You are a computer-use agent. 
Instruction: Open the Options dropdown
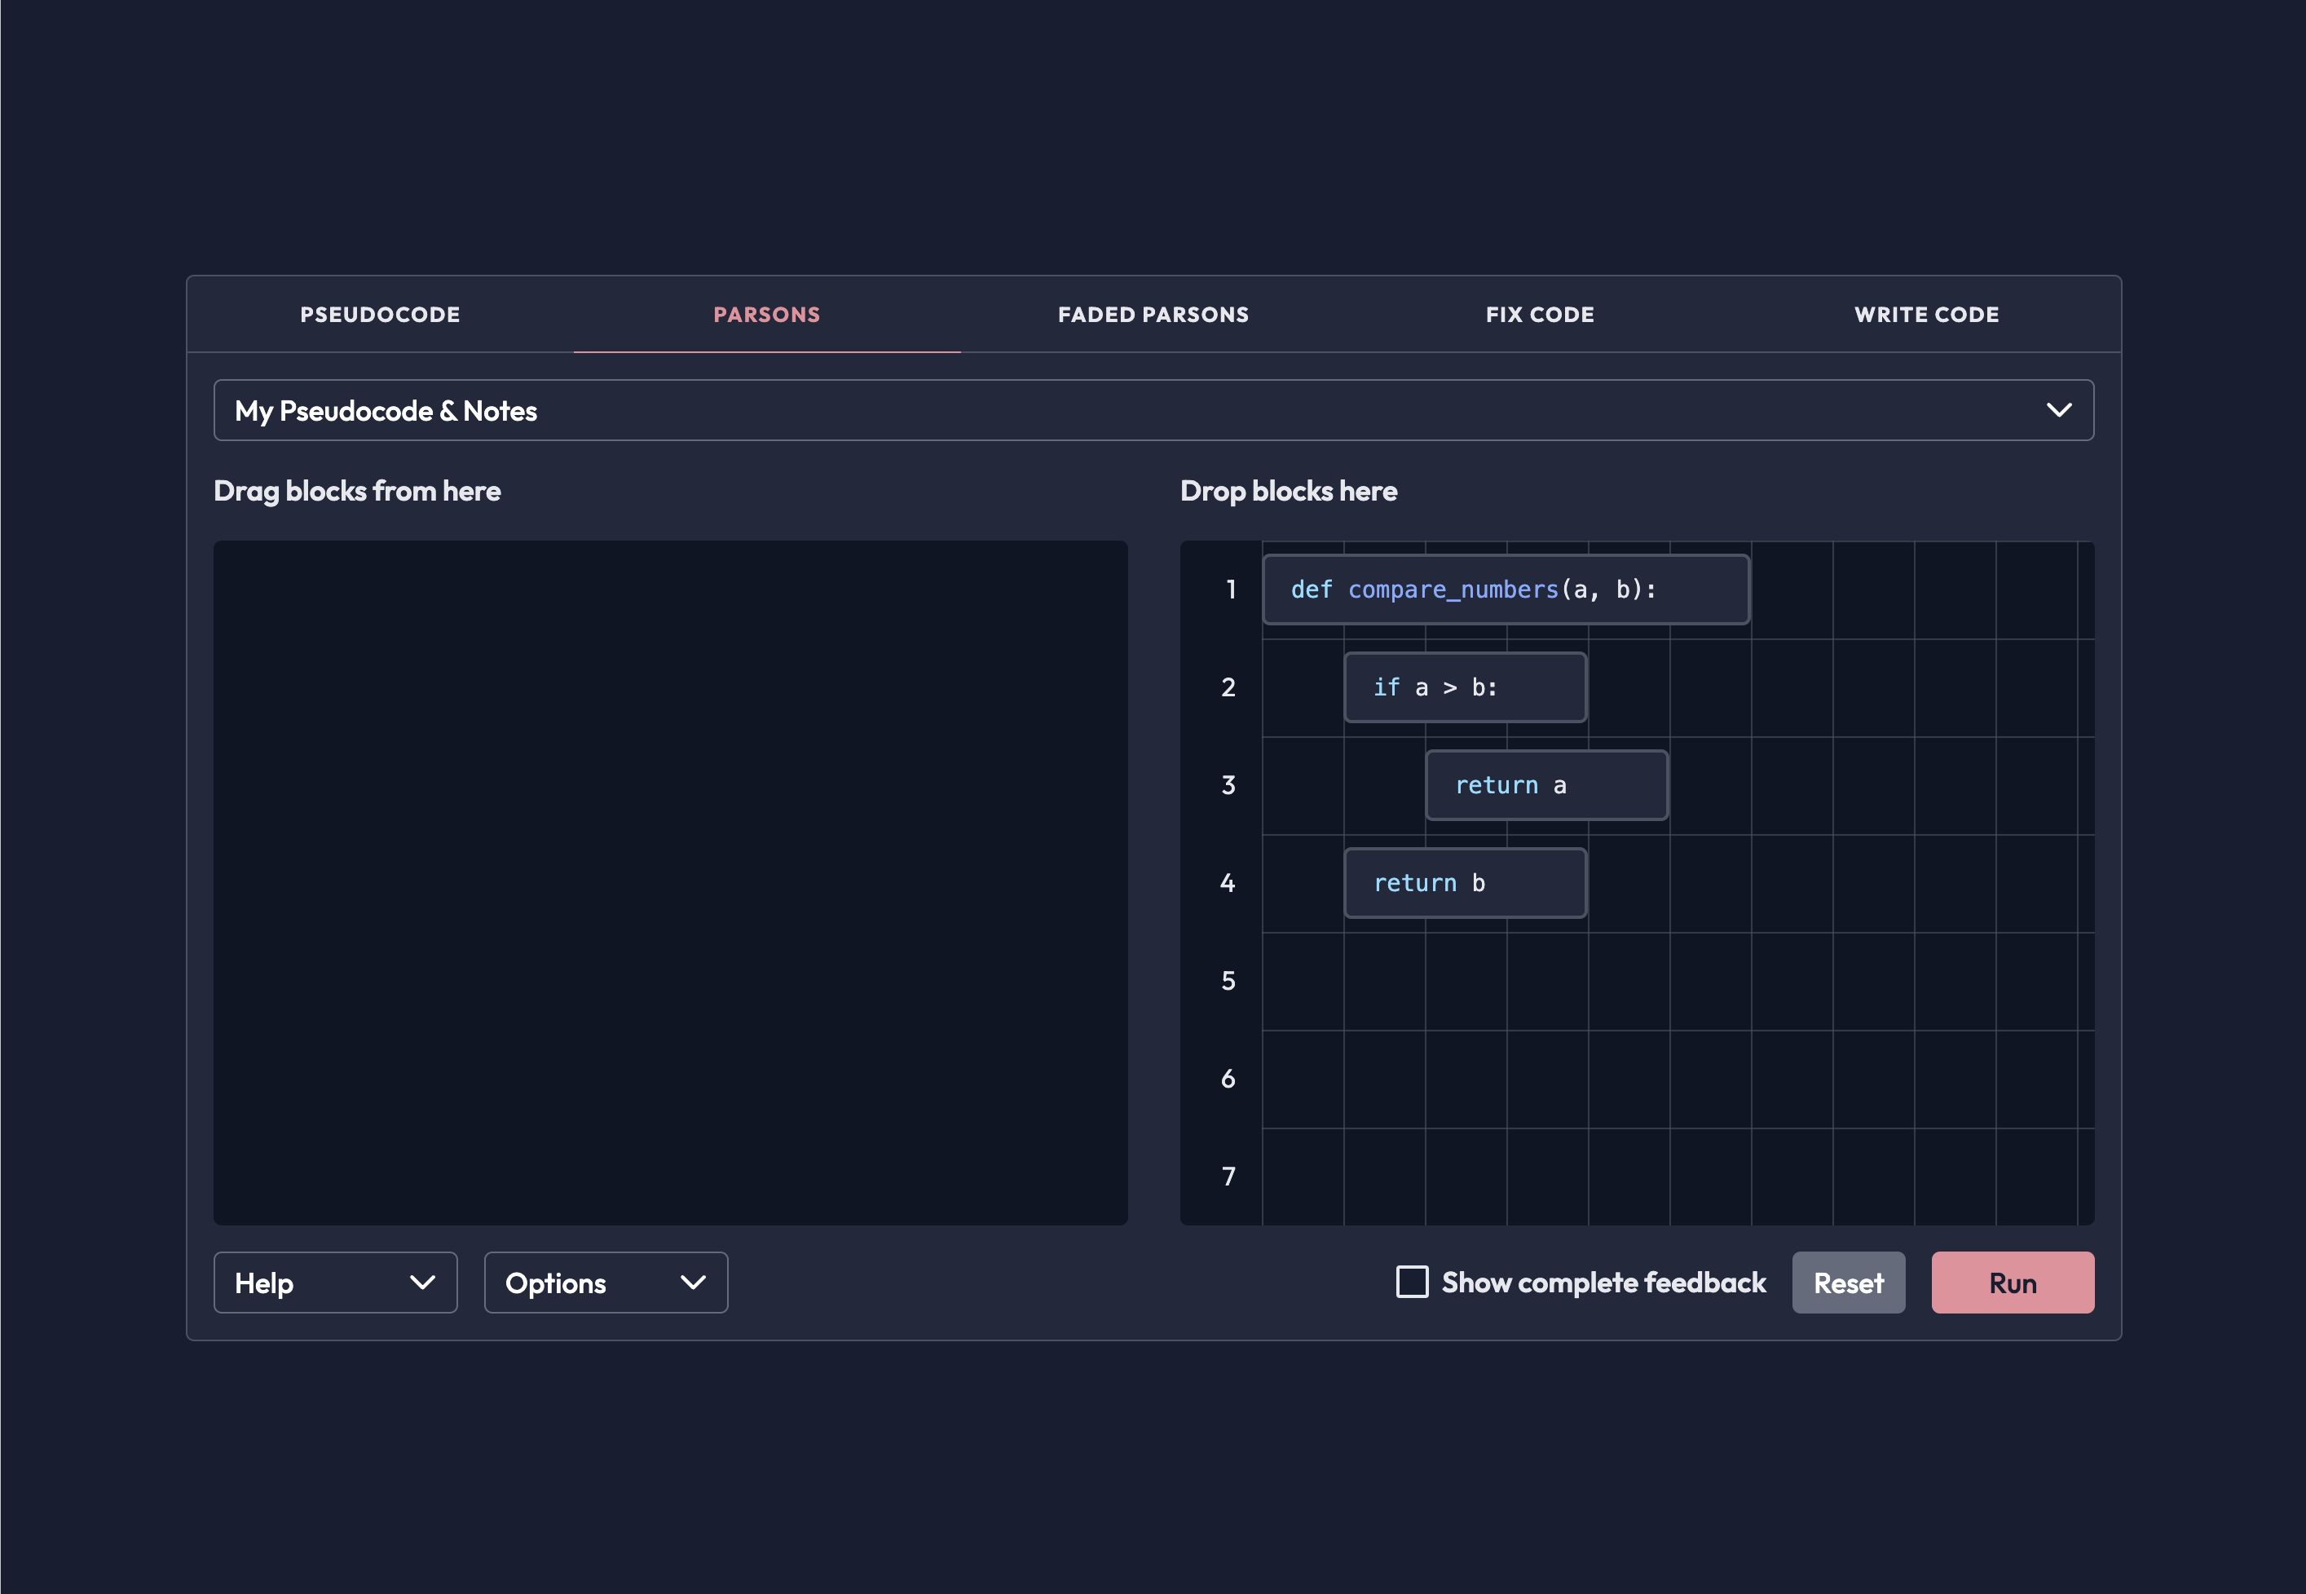(x=606, y=1283)
